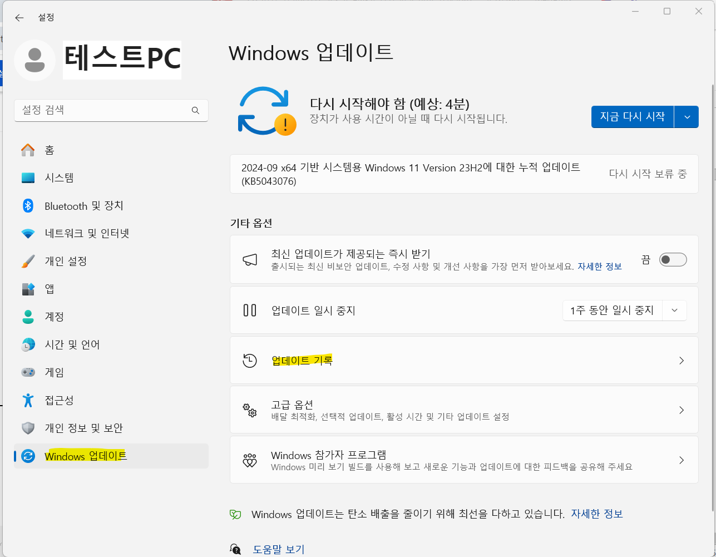Viewport: 716px width, 557px height.
Task: Click the 도움말 보기 help icon
Action: (235, 550)
